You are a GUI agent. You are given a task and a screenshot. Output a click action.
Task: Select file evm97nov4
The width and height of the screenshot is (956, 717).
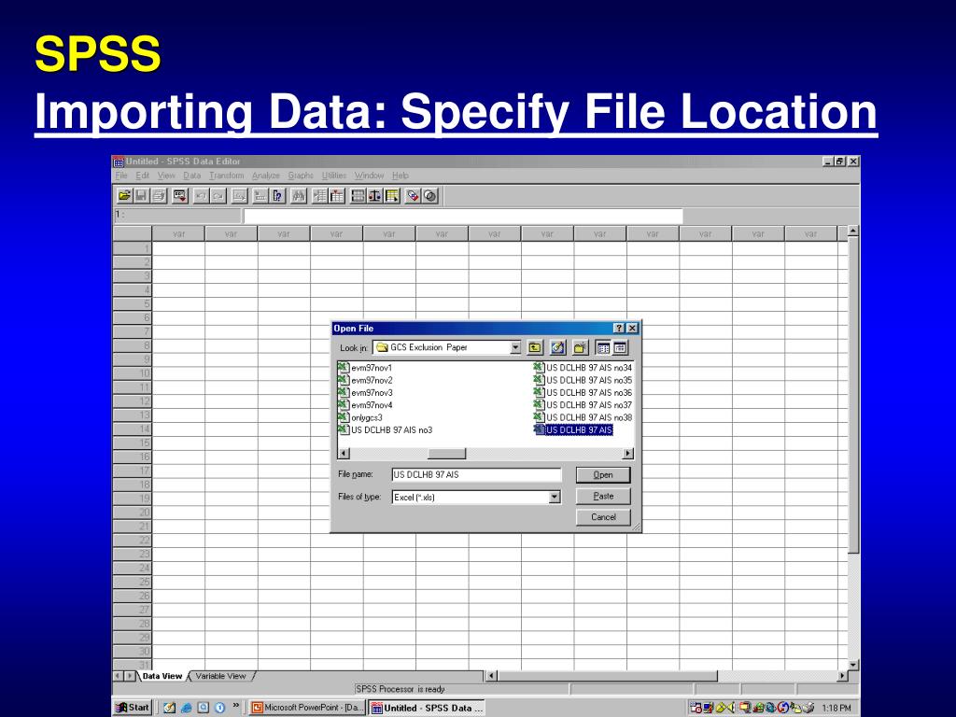[x=366, y=405]
